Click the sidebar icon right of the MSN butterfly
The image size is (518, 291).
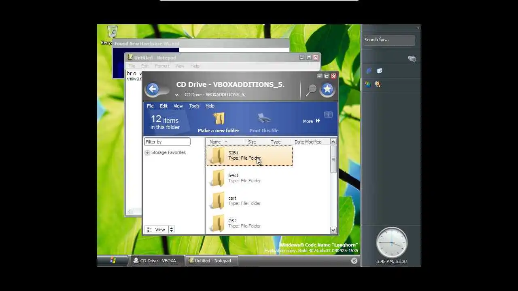click(378, 84)
